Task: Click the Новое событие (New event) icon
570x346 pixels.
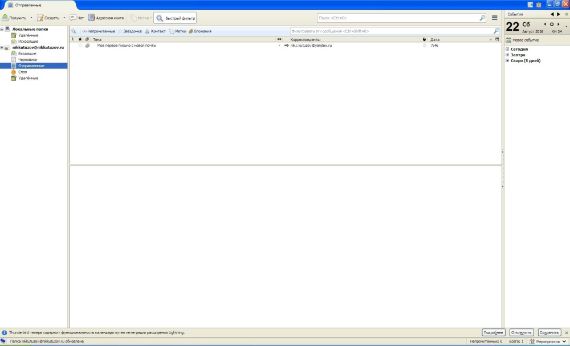Action: [508, 40]
